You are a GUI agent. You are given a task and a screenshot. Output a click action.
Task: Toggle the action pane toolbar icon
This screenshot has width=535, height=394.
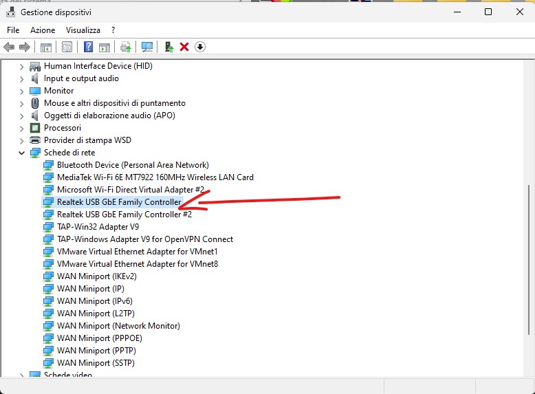[105, 47]
